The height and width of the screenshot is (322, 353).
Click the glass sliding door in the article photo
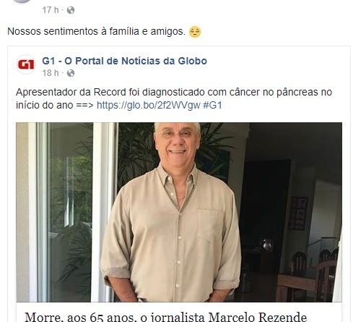pos(70,212)
